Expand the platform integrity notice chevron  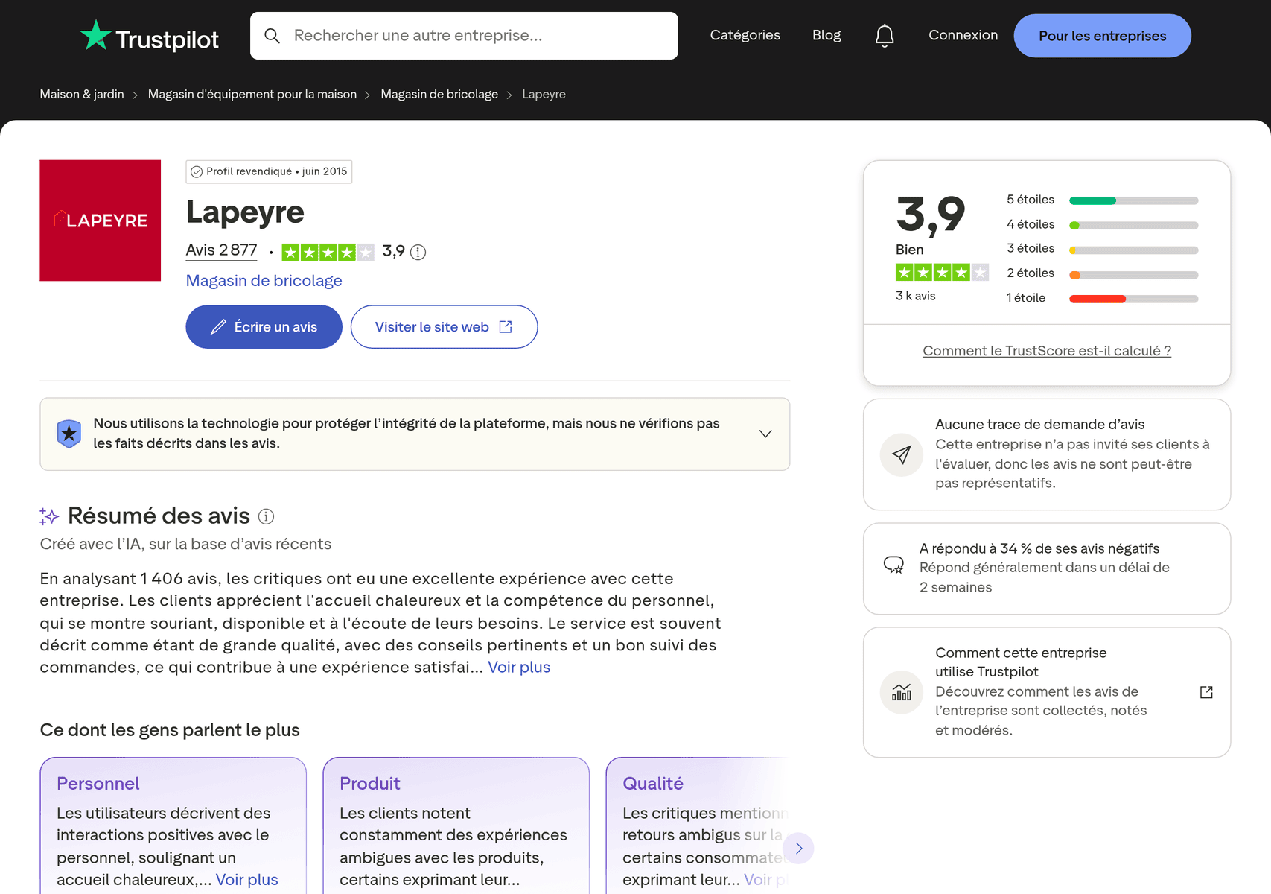point(765,434)
